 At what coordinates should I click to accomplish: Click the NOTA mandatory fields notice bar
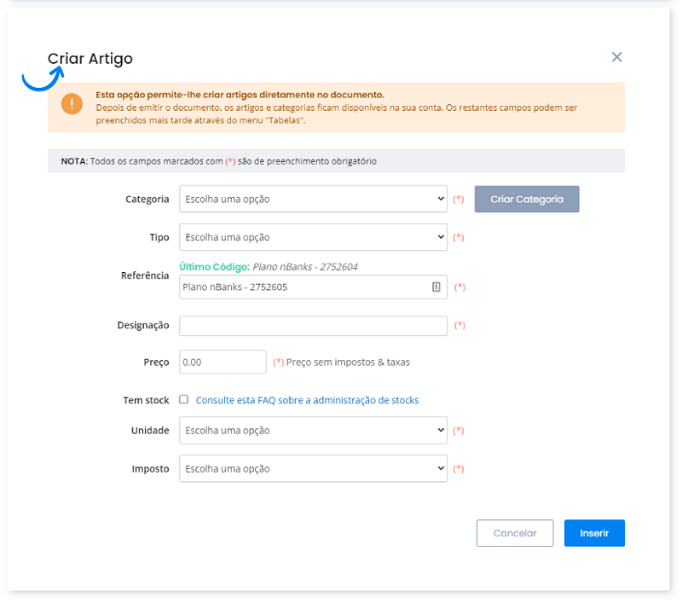click(336, 161)
